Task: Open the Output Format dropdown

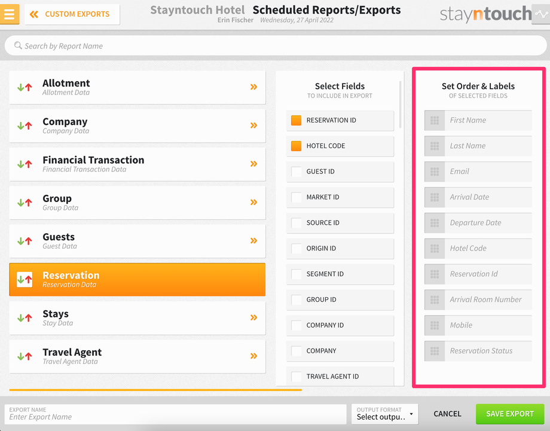Action: coord(385,414)
